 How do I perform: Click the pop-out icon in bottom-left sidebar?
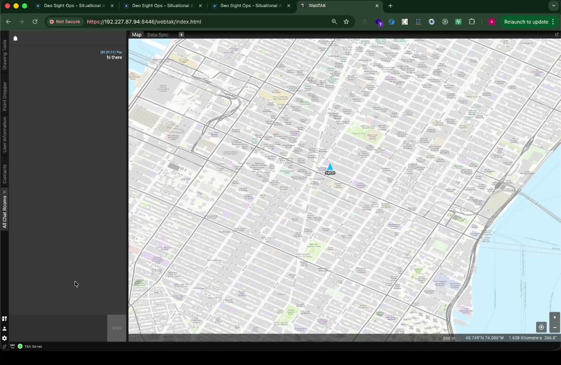pos(4,346)
